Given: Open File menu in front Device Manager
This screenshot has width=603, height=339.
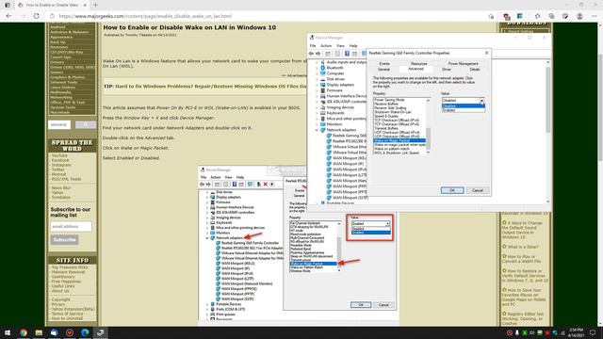Looking at the screenshot, I should [x=313, y=46].
